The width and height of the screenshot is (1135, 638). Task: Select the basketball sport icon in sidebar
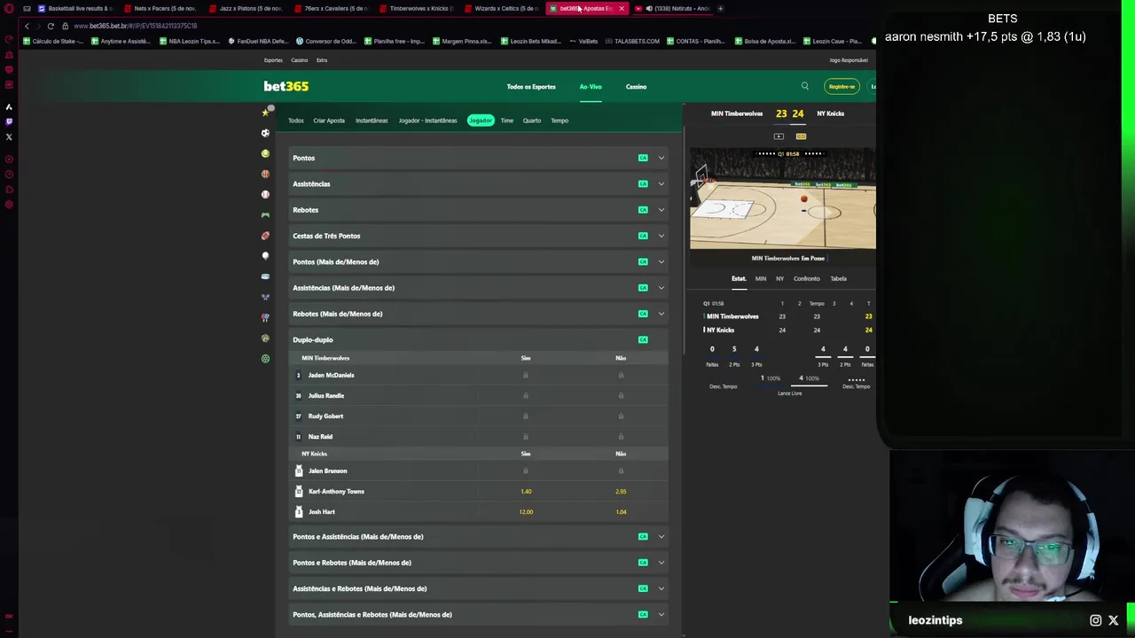point(265,174)
